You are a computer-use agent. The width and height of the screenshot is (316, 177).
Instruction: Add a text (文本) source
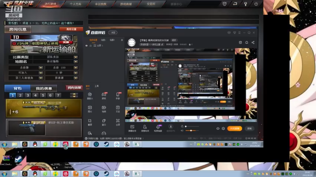(118, 109)
